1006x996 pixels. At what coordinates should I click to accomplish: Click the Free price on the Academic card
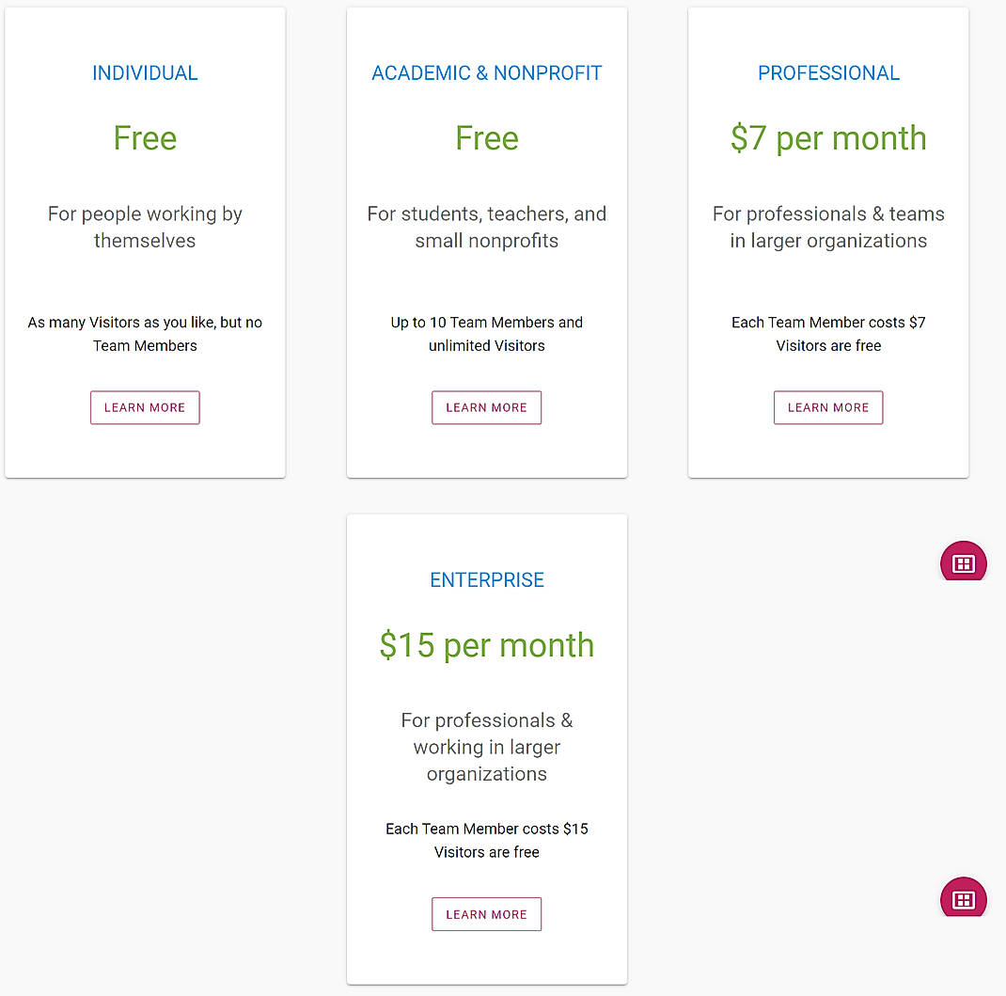coord(486,137)
